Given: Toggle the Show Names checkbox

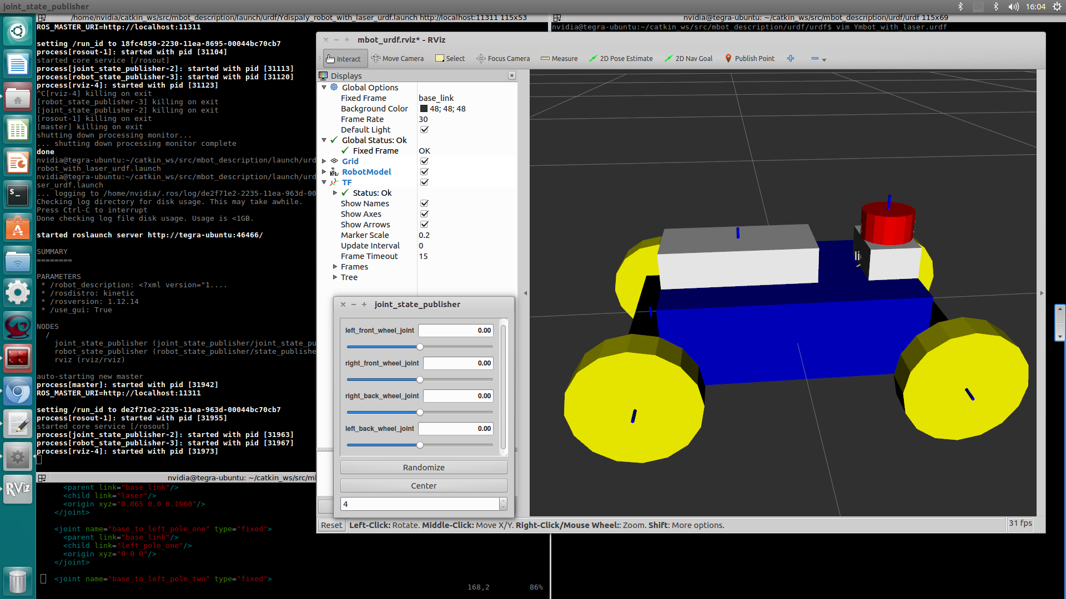Looking at the screenshot, I should (x=424, y=204).
